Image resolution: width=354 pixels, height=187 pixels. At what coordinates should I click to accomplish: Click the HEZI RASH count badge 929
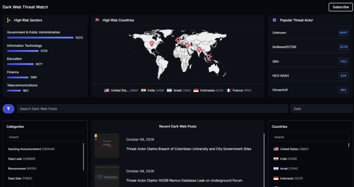(343, 76)
